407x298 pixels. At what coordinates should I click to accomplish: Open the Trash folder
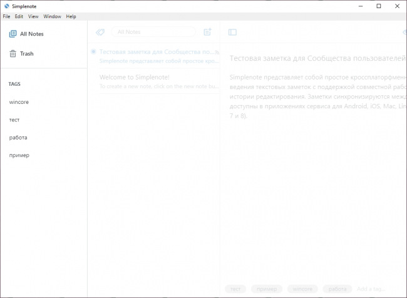pyautogui.click(x=21, y=54)
